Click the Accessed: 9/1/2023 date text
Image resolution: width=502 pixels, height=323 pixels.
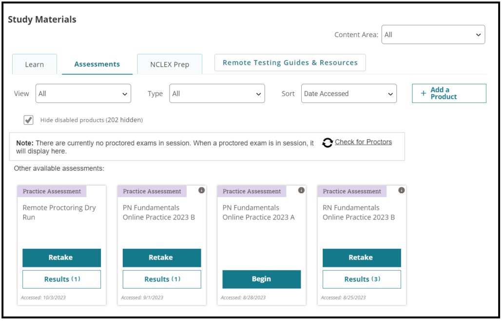point(142,298)
